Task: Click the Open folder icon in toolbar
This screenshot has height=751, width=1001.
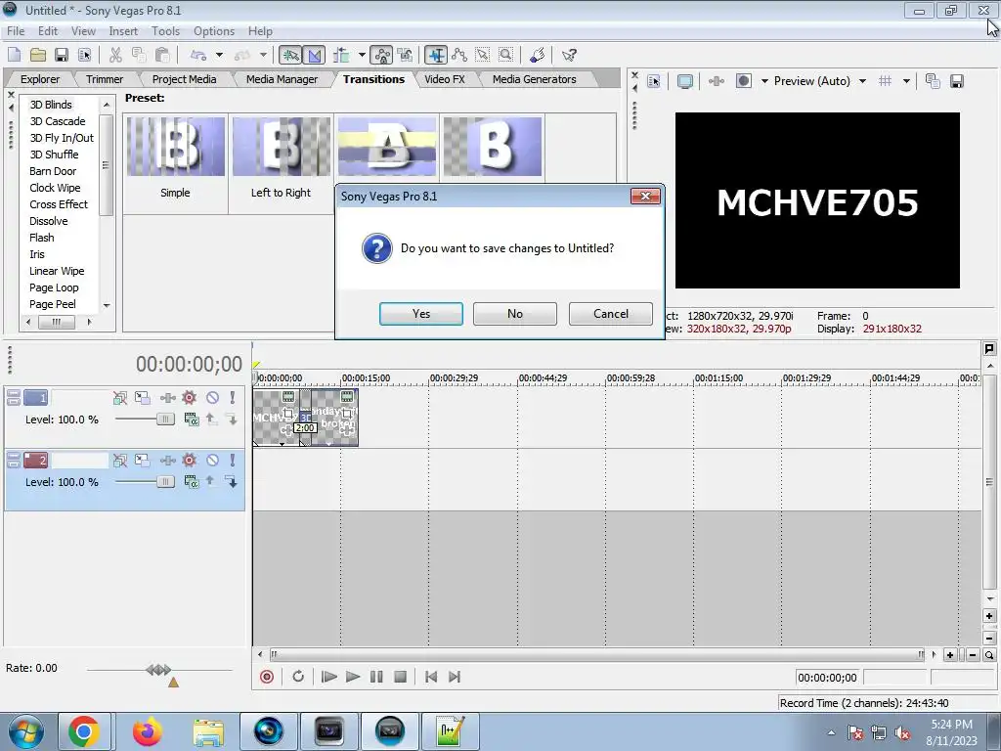Action: tap(38, 56)
